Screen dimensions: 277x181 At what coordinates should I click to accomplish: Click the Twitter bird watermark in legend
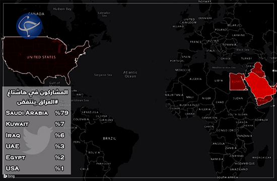tap(37, 140)
